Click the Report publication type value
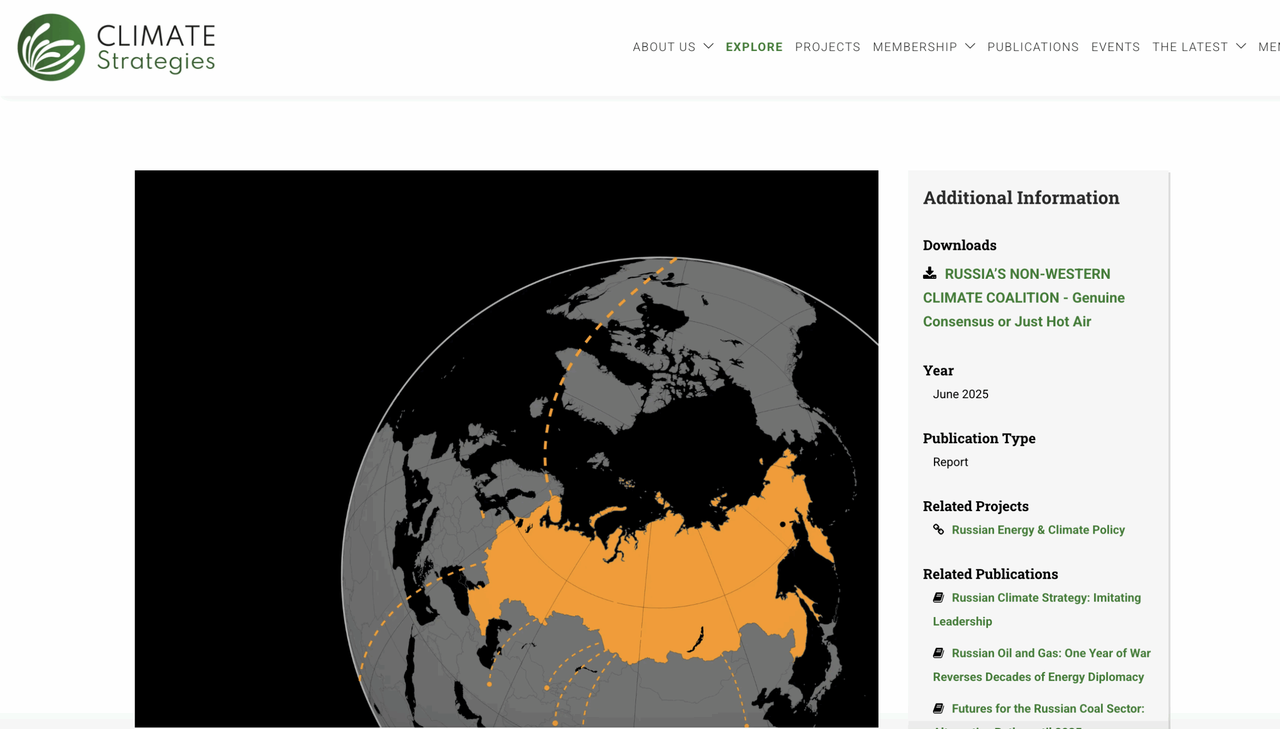Viewport: 1280px width, 729px height. coord(950,462)
